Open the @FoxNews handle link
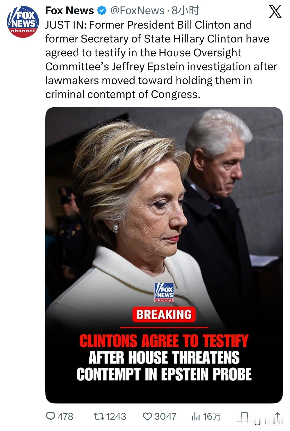This screenshot has height=431, width=290. 137,11
